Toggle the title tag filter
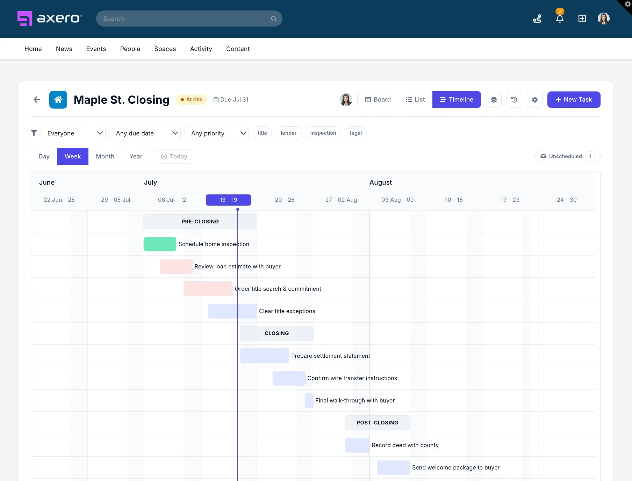This screenshot has width=632, height=481. click(x=262, y=133)
